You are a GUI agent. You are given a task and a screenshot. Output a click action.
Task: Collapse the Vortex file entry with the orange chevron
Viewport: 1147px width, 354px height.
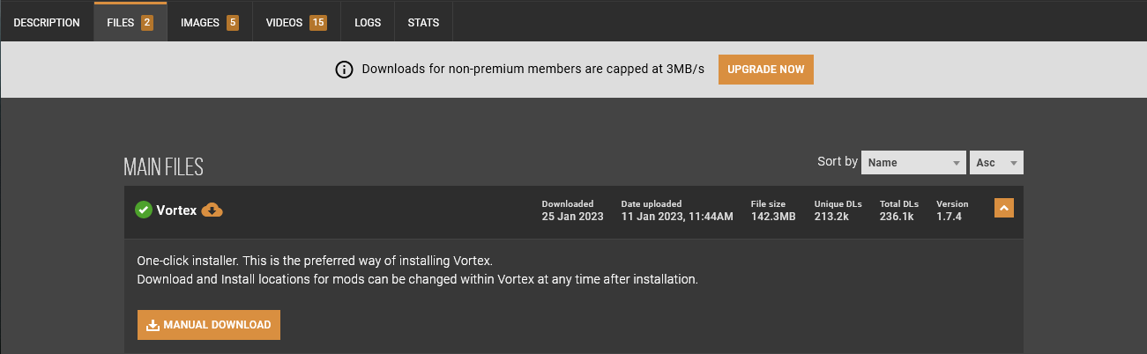(1003, 208)
